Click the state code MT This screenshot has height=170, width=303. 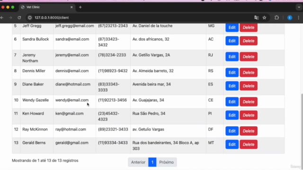click(x=211, y=143)
